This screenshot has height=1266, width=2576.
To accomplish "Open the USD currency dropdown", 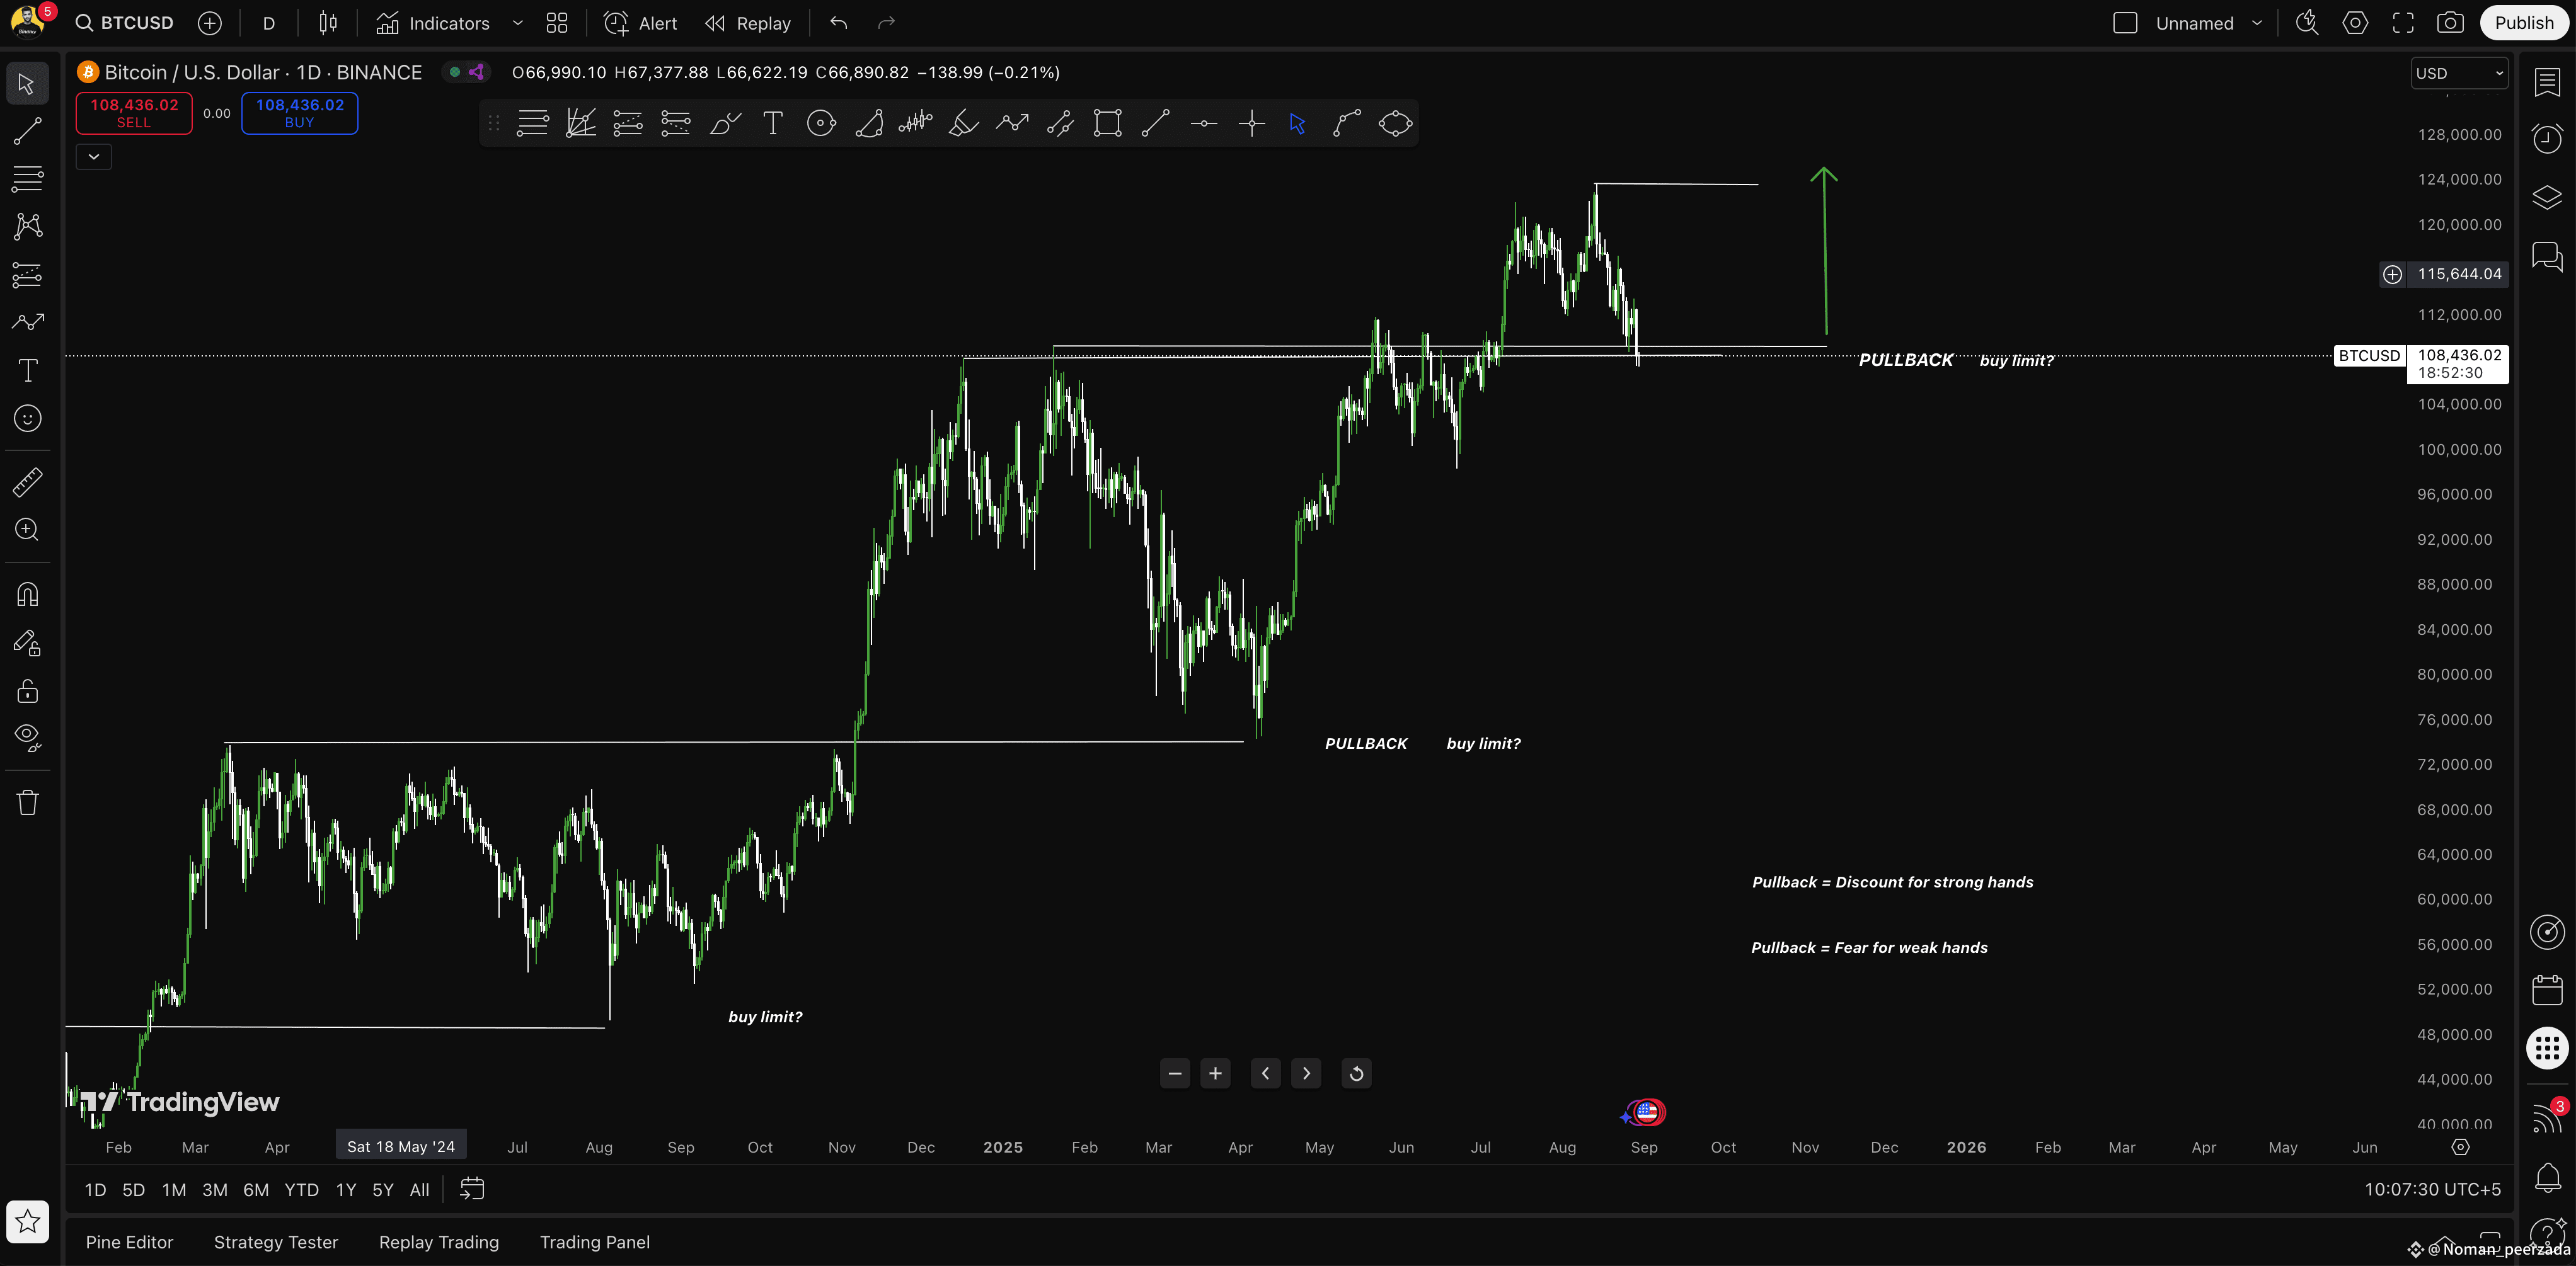I will pos(2459,73).
